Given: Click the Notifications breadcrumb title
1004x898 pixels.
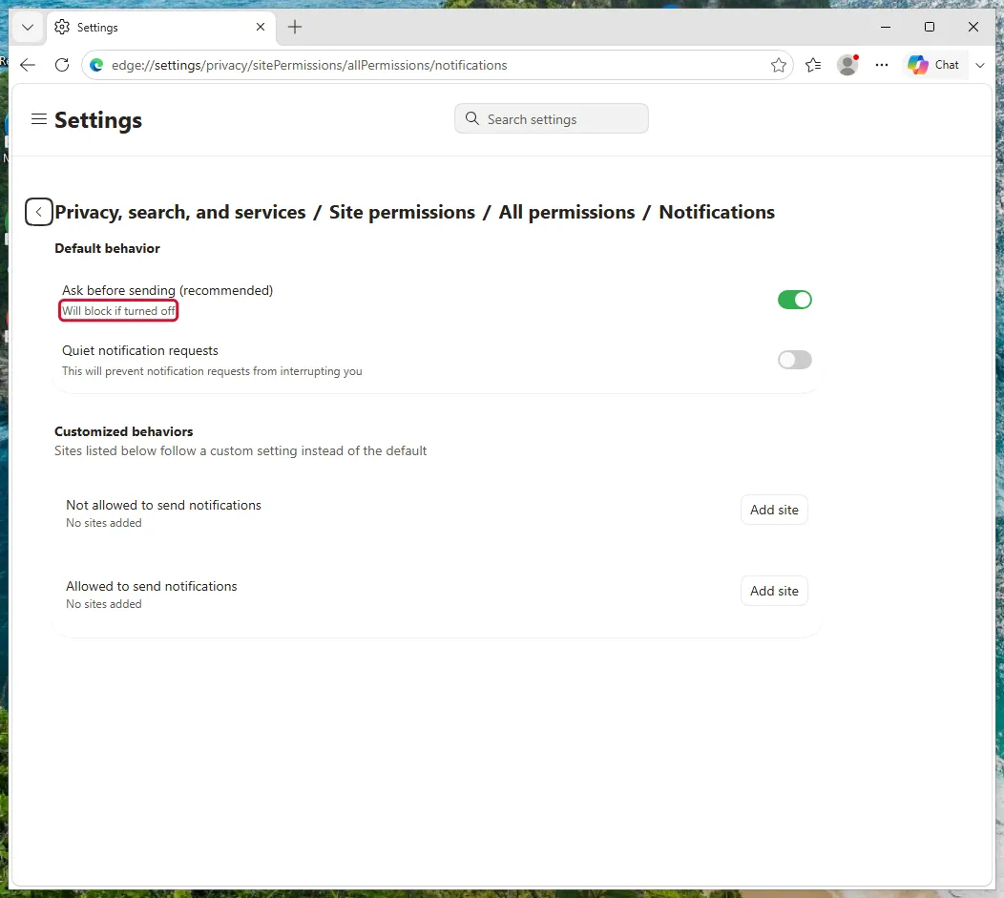Looking at the screenshot, I should point(717,212).
